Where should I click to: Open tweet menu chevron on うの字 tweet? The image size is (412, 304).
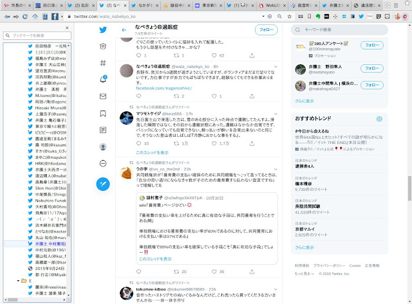276,169
